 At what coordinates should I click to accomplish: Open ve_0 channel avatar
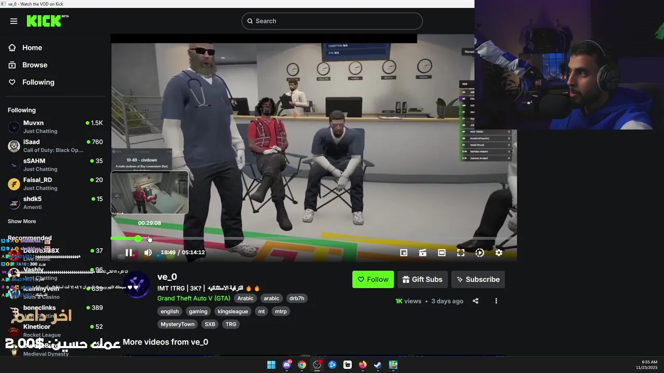137,284
